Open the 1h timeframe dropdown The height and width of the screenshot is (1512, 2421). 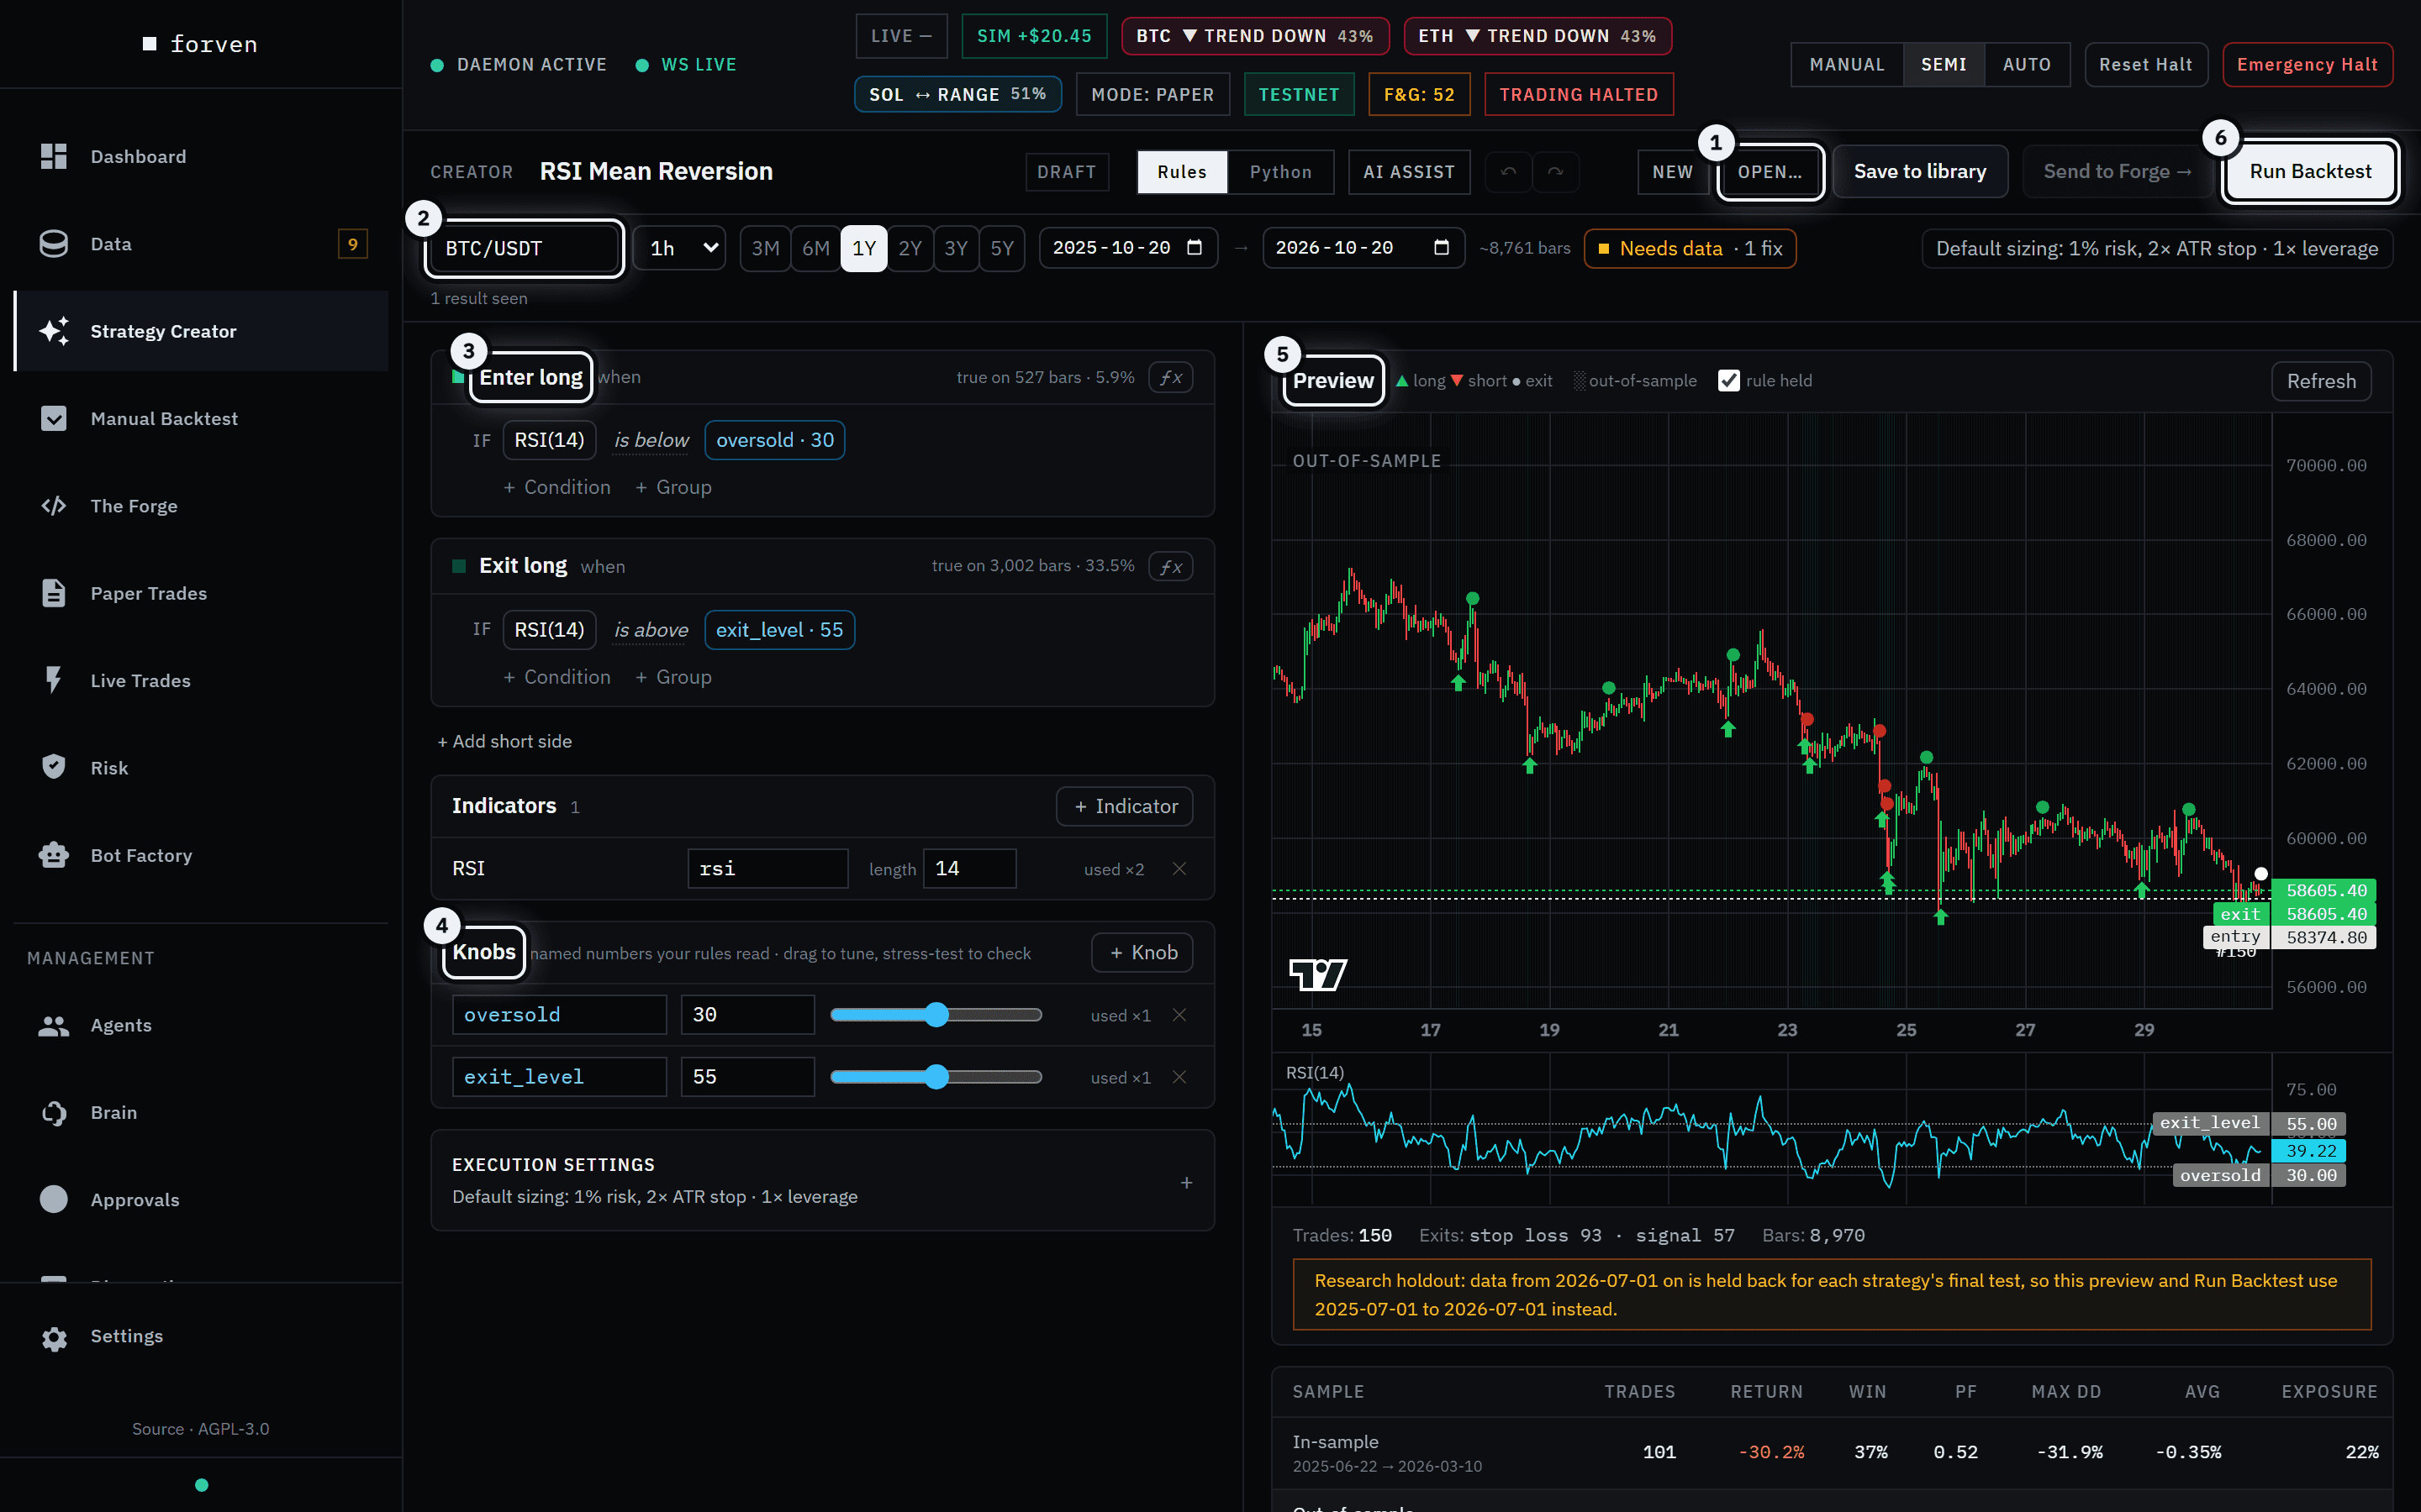coord(681,248)
